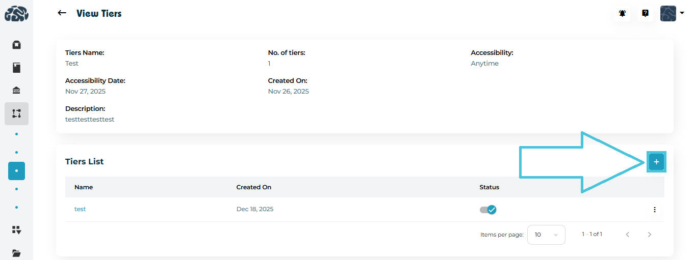The image size is (694, 260).
Task: Go to the next page of tiers
Action: point(649,235)
